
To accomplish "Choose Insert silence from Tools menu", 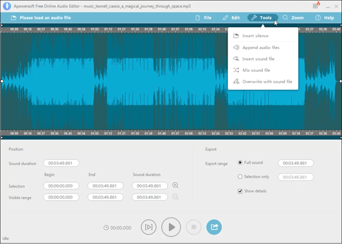I will pos(263,36).
